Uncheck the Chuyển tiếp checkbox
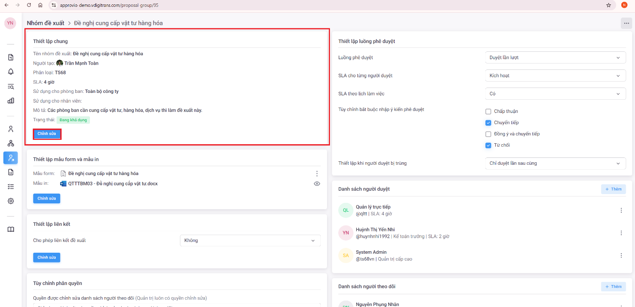Screen dimensions: 635x307 (488, 123)
